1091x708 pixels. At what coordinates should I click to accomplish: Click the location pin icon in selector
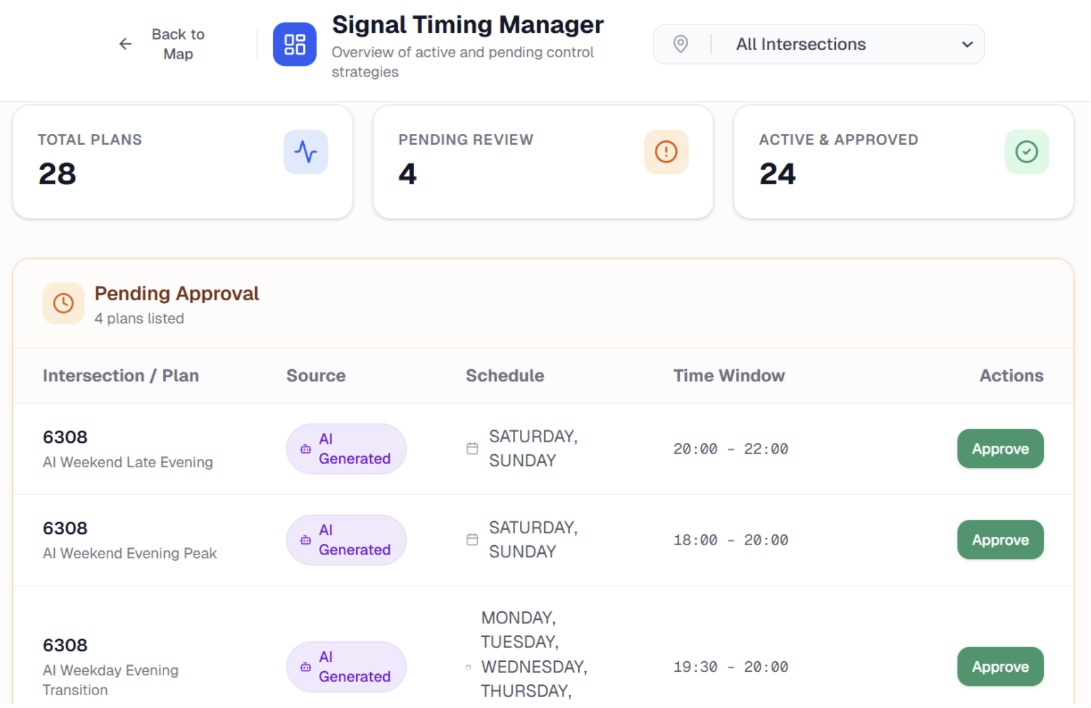680,44
